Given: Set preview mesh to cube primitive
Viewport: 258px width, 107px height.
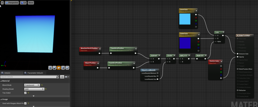Looking at the screenshot, I should tap(63, 68).
